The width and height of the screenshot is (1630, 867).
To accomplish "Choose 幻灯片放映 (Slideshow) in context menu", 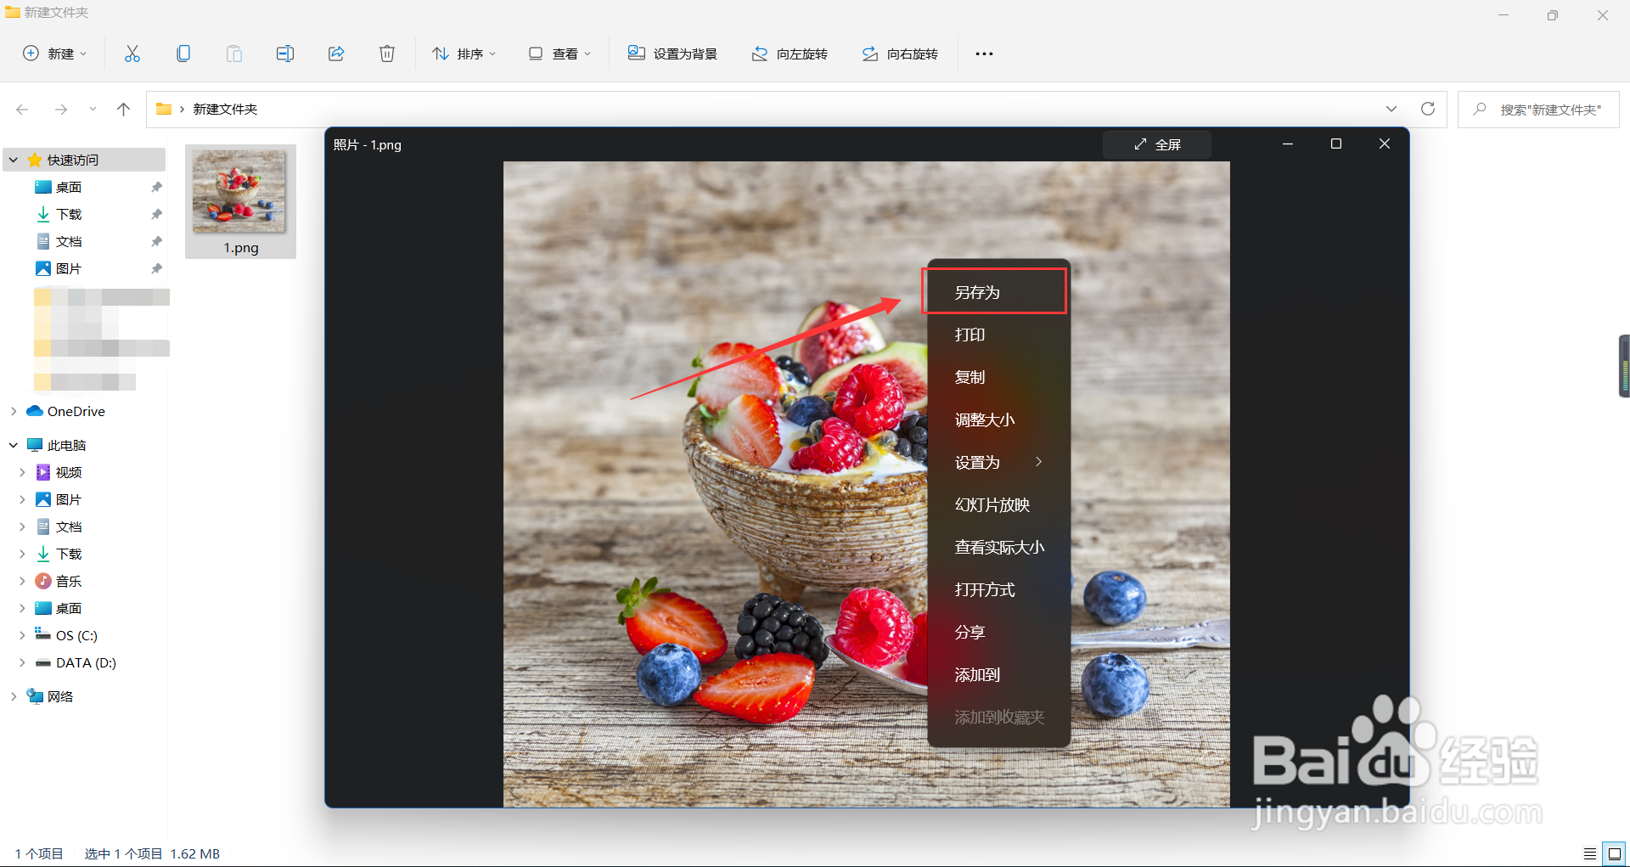I will 998,504.
